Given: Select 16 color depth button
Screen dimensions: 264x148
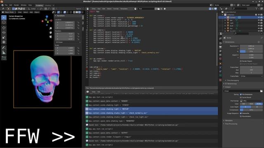Looking at the screenshot, I should 257,107.
